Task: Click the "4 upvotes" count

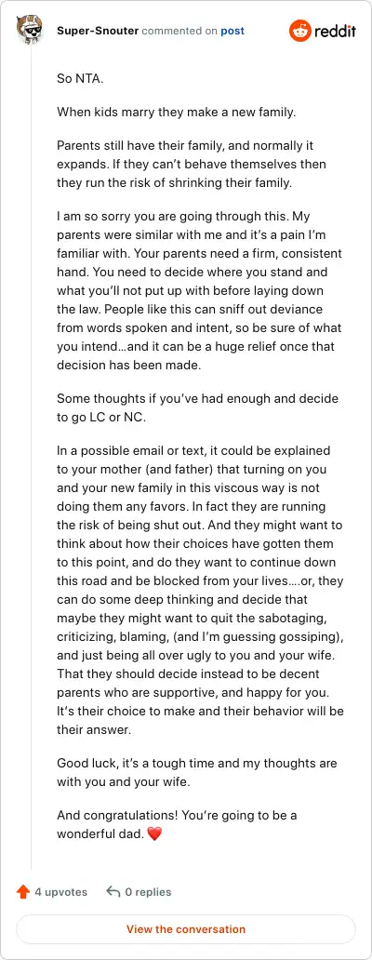Action: coord(61,892)
